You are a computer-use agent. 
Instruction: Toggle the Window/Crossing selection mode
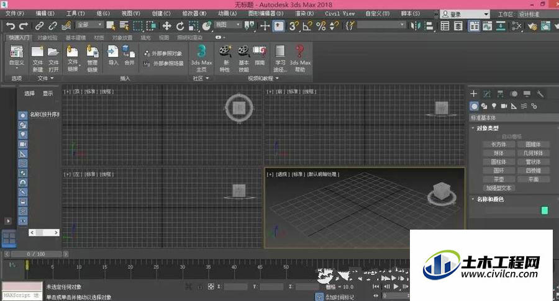click(x=152, y=26)
